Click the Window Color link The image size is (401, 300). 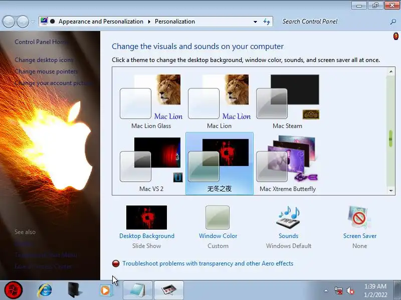pos(218,236)
